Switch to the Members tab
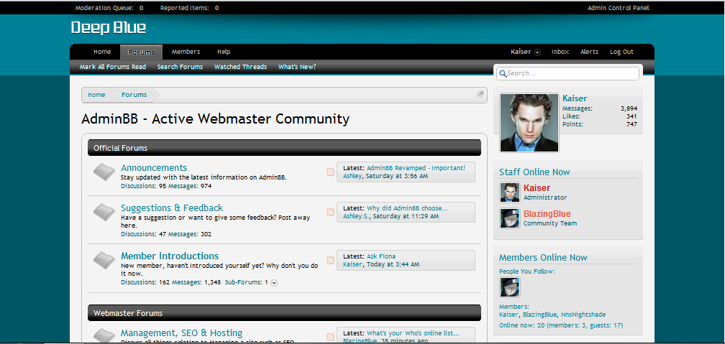Image resolution: width=725 pixels, height=344 pixels. (x=186, y=52)
